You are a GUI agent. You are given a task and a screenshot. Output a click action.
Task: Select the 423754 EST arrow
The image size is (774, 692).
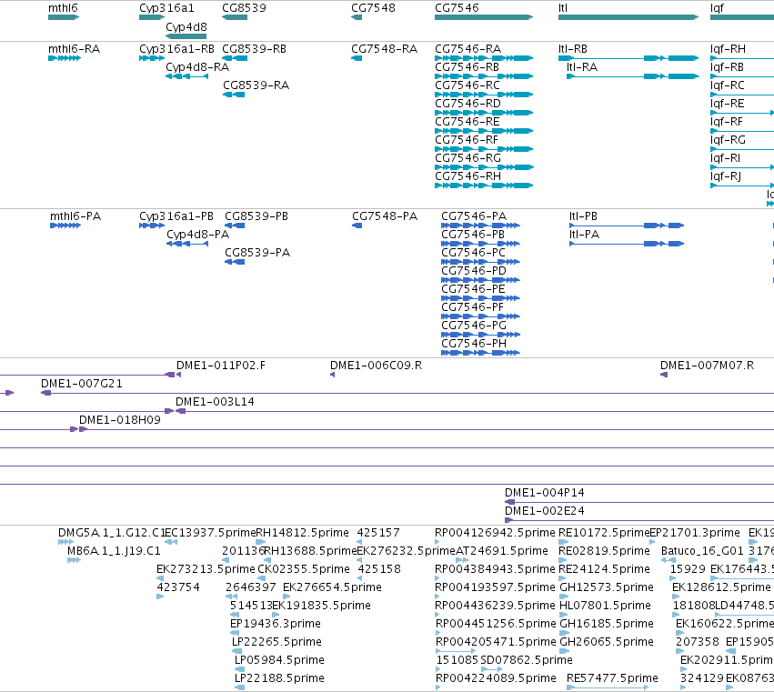point(160,597)
